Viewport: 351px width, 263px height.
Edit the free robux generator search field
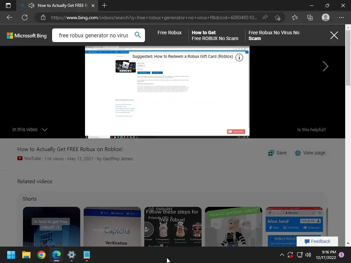94,35
